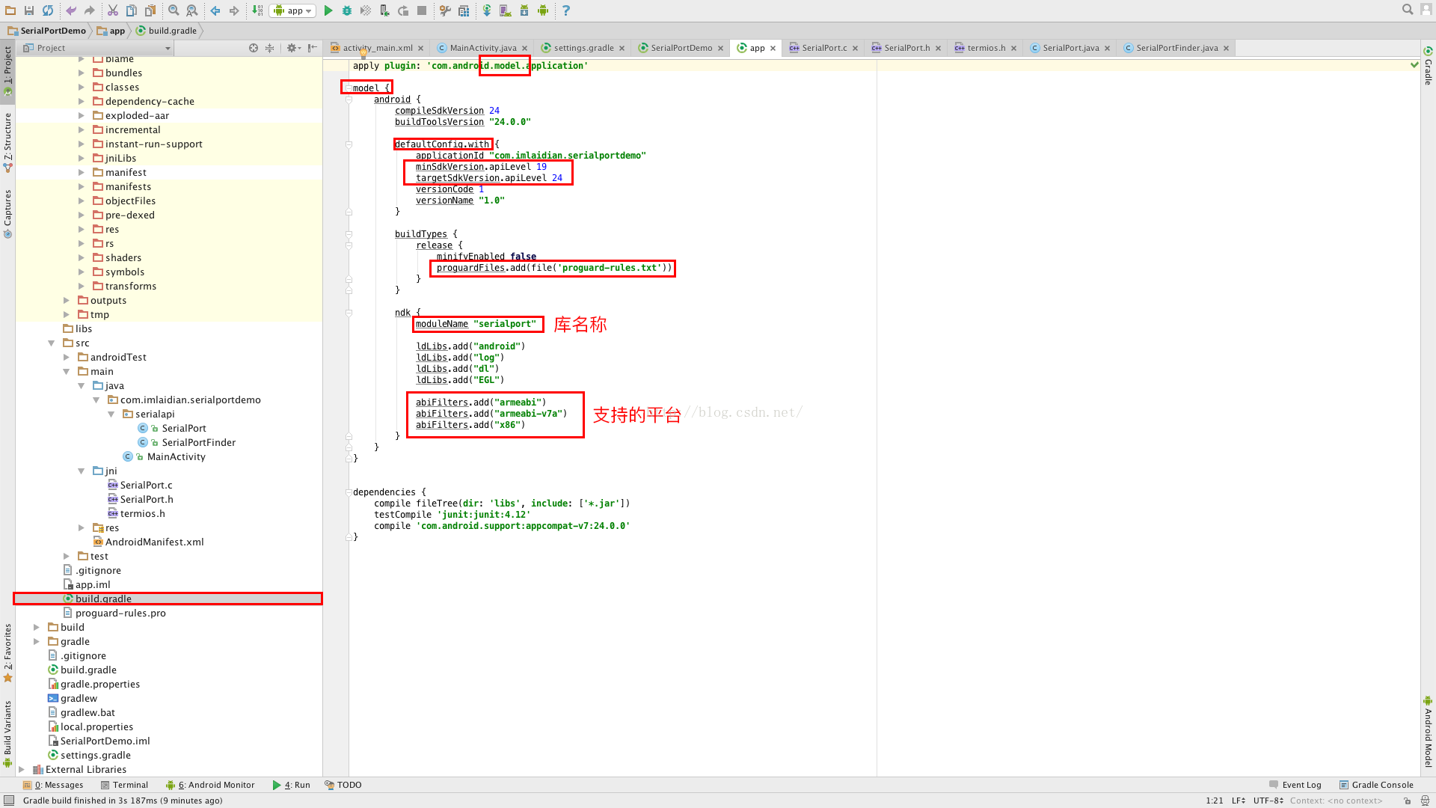
Task: Switch to the SerialPort.c editor tab
Action: 823,48
